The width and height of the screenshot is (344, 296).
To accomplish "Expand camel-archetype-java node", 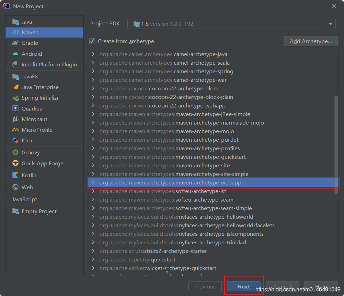I will point(93,54).
